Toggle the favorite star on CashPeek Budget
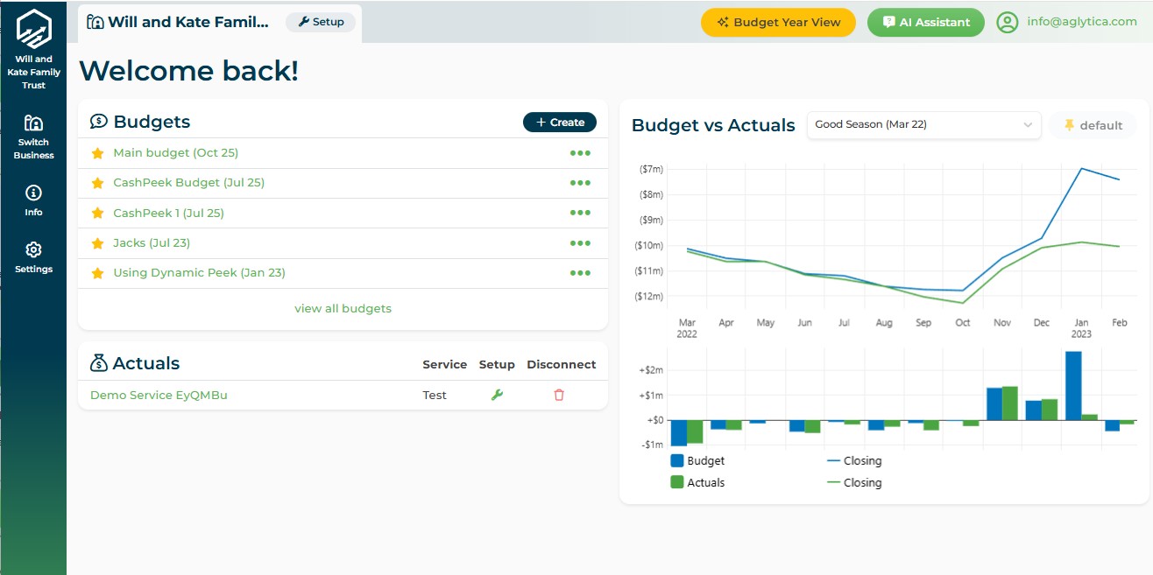Image resolution: width=1153 pixels, height=575 pixels. [x=97, y=182]
